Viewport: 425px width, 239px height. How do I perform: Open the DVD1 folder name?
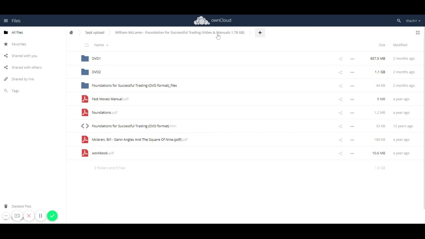coord(96,58)
